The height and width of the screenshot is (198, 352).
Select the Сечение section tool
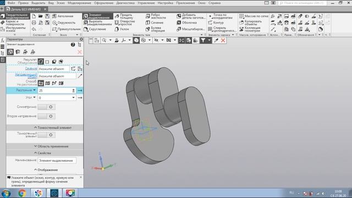[x=155, y=23]
